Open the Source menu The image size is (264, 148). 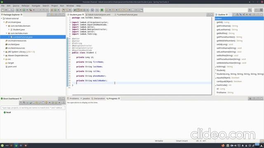[16, 6]
